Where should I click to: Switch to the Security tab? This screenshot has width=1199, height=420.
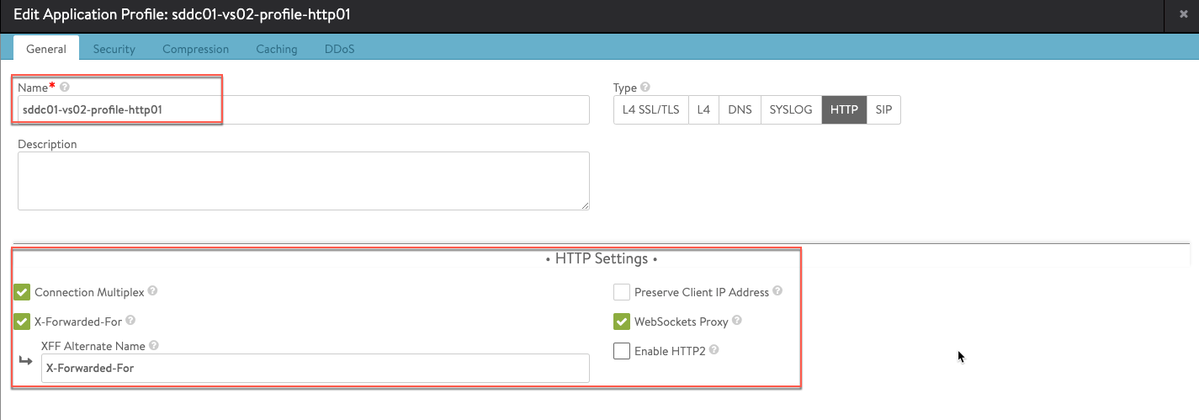click(114, 49)
